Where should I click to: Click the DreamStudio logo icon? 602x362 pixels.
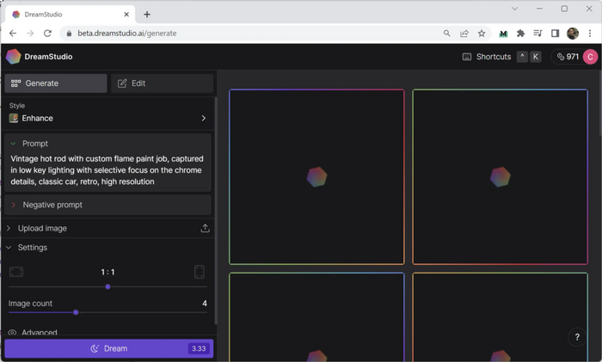point(13,57)
